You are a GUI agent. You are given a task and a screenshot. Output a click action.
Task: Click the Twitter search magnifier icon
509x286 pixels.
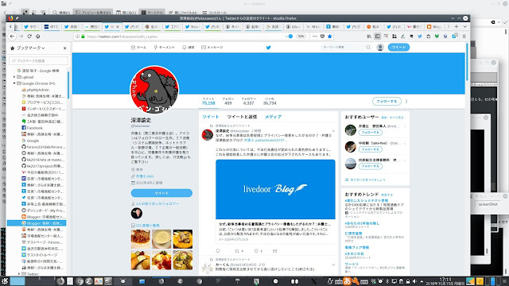pos(368,48)
